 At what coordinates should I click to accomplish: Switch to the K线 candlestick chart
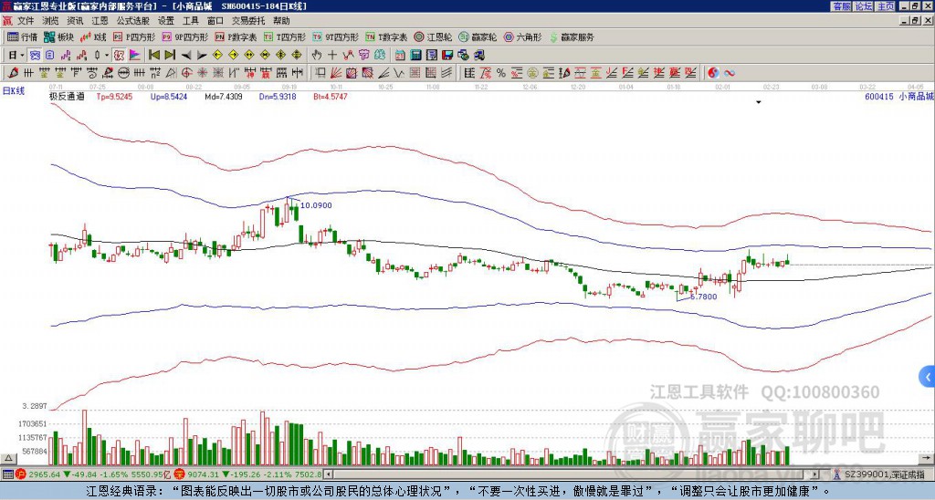(93, 36)
